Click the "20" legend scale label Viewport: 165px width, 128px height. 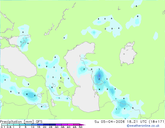pyautogui.click(x=45, y=127)
